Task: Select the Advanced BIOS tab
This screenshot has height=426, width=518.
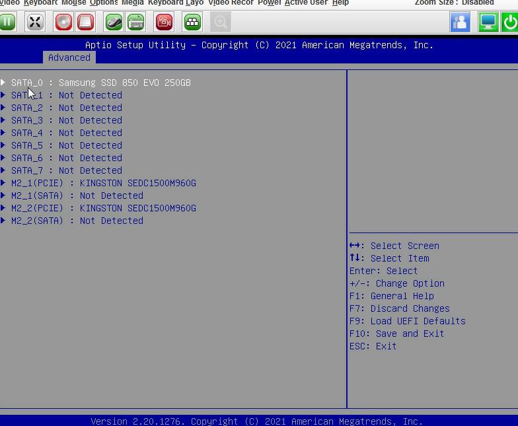Action: click(x=69, y=57)
